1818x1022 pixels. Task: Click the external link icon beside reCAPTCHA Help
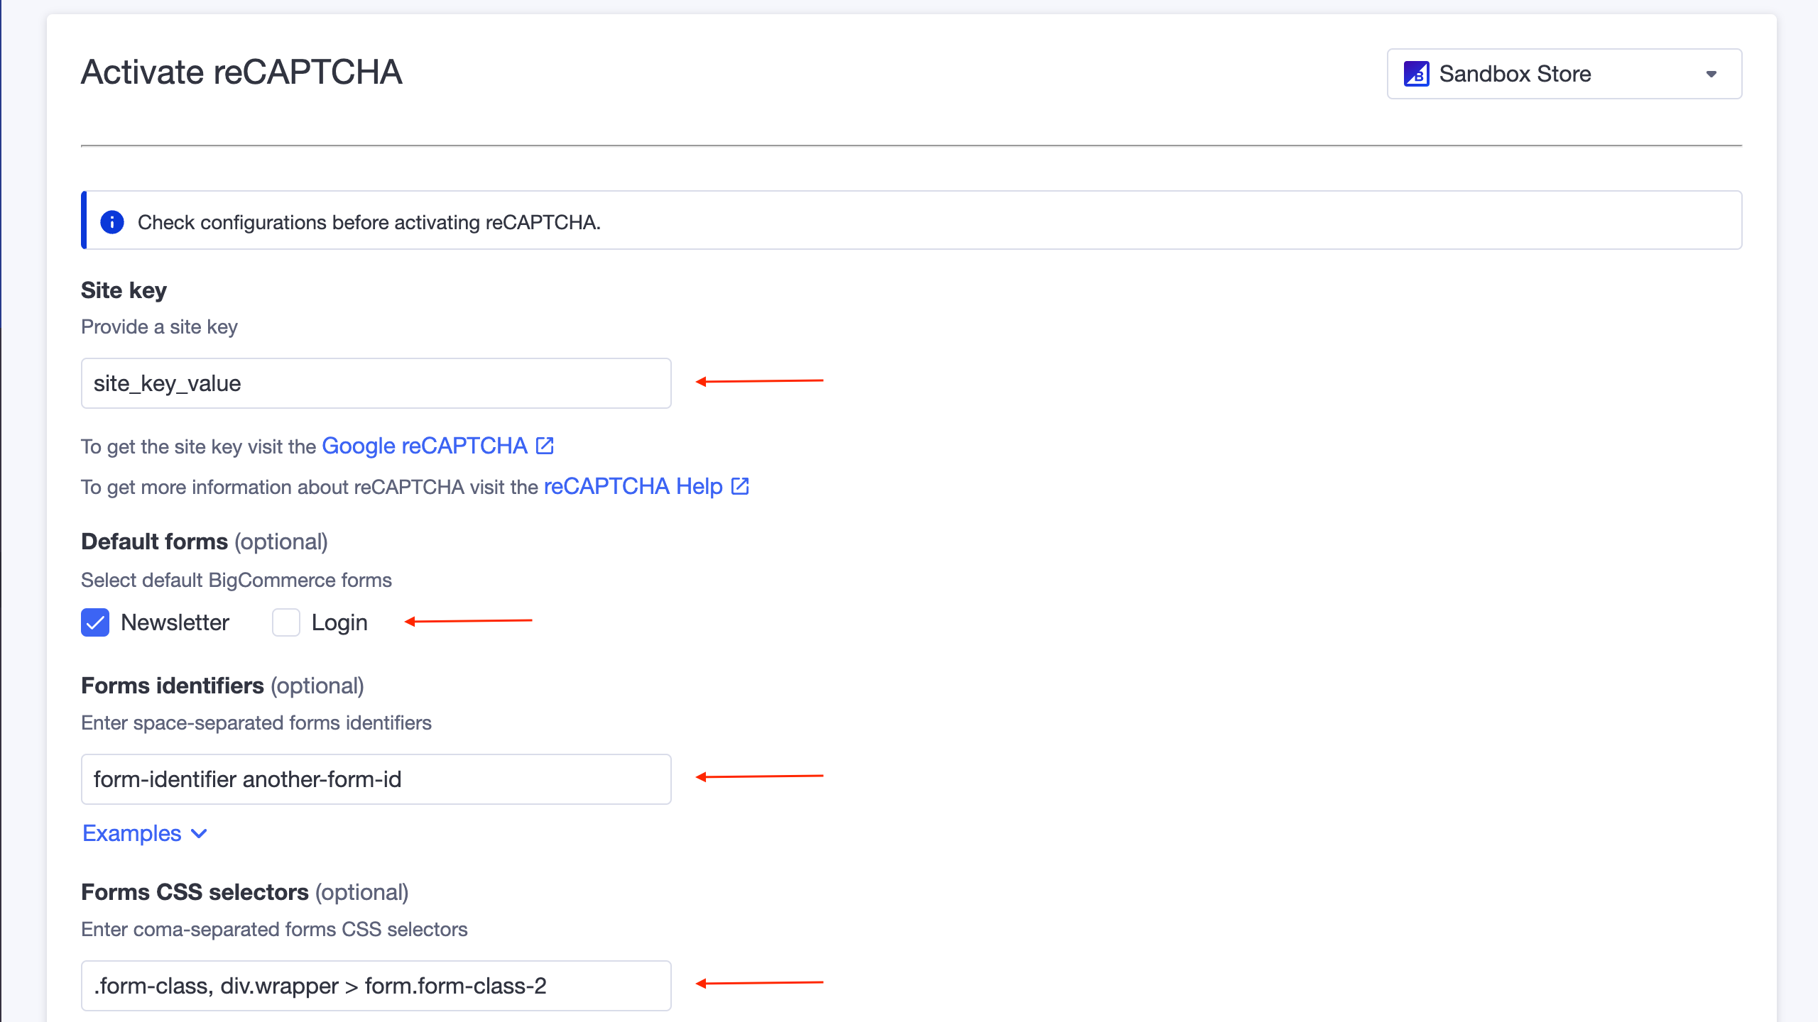(739, 486)
